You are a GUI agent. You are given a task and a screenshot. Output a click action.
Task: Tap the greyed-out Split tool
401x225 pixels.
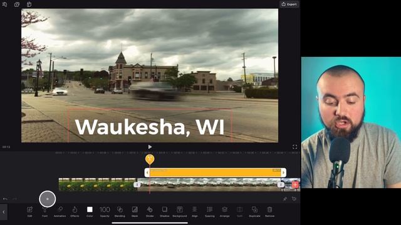coord(239,212)
